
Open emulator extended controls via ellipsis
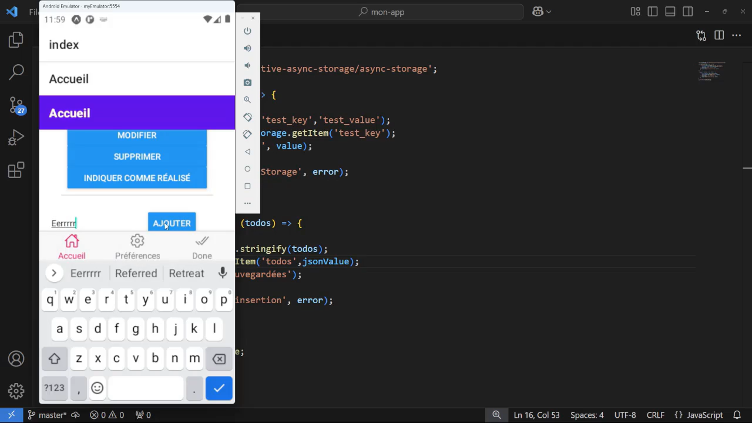coord(247,203)
